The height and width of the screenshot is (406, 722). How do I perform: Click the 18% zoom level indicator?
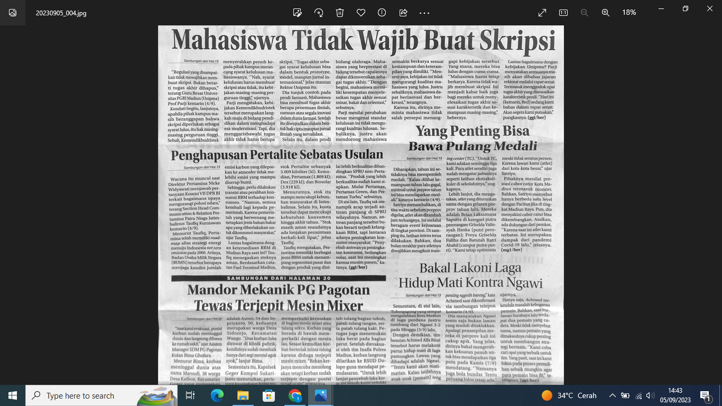pos(629,13)
